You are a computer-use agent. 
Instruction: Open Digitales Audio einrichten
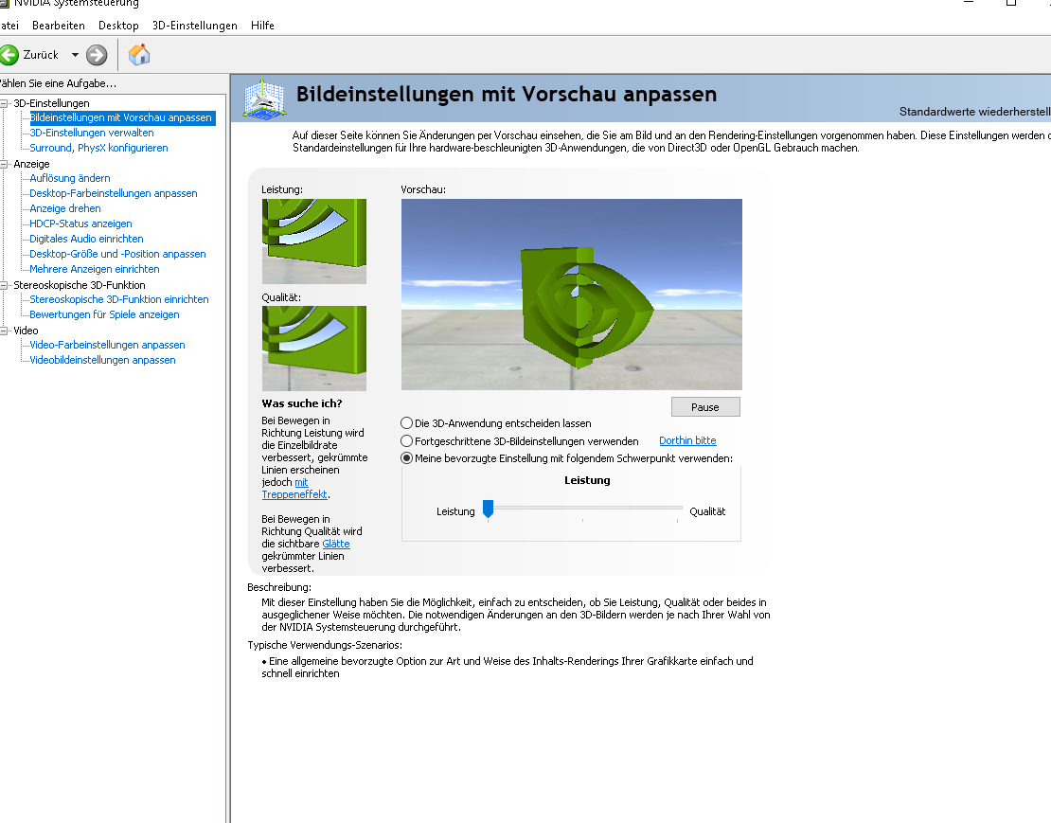[x=86, y=239]
